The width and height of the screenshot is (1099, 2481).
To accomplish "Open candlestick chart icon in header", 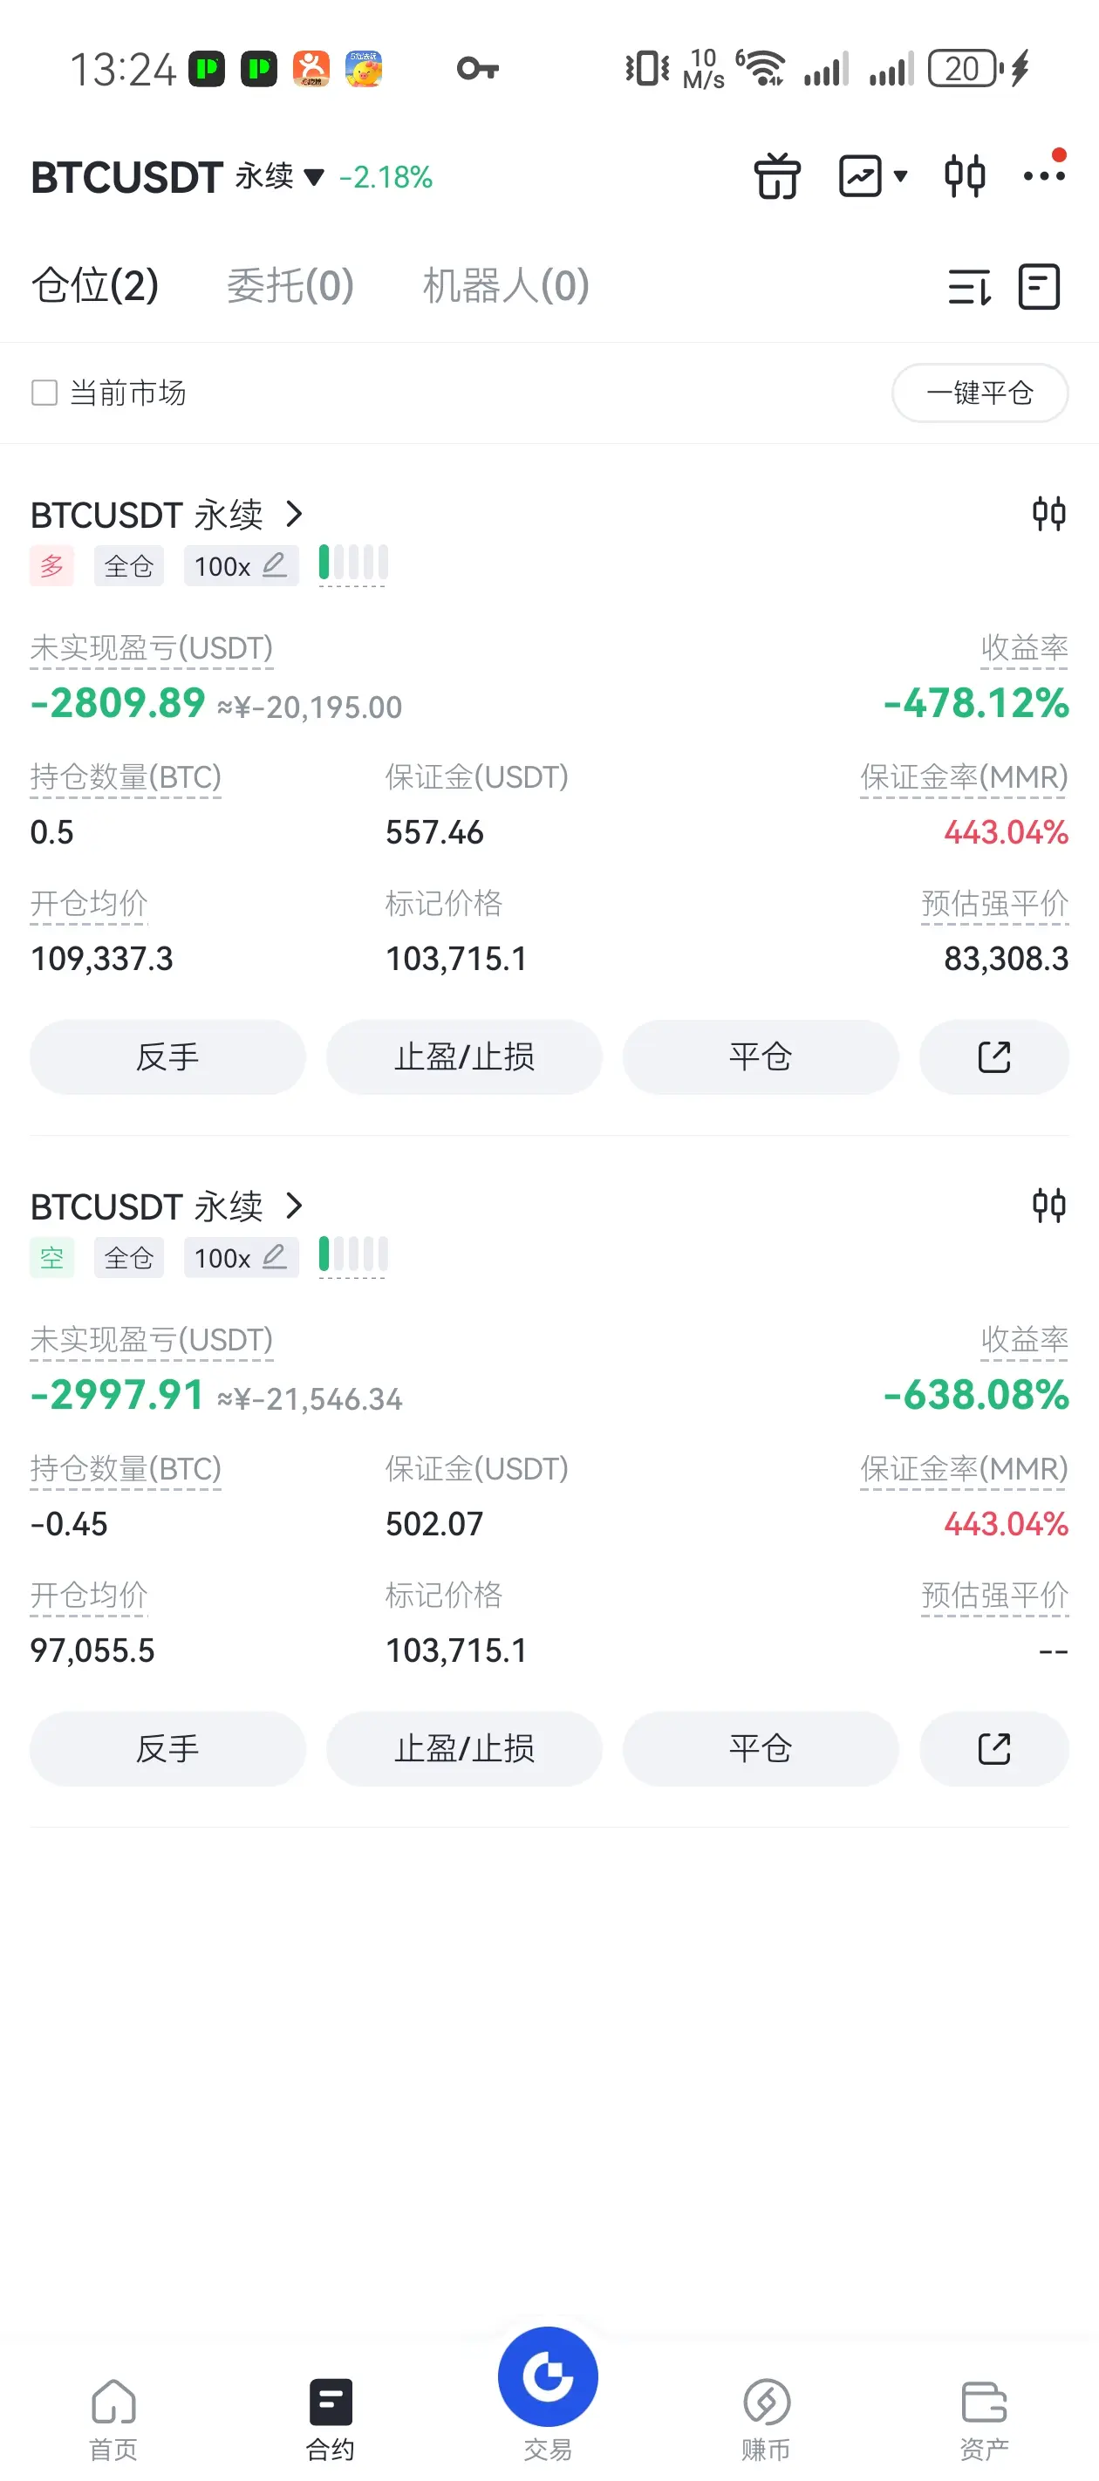I will coord(964,176).
